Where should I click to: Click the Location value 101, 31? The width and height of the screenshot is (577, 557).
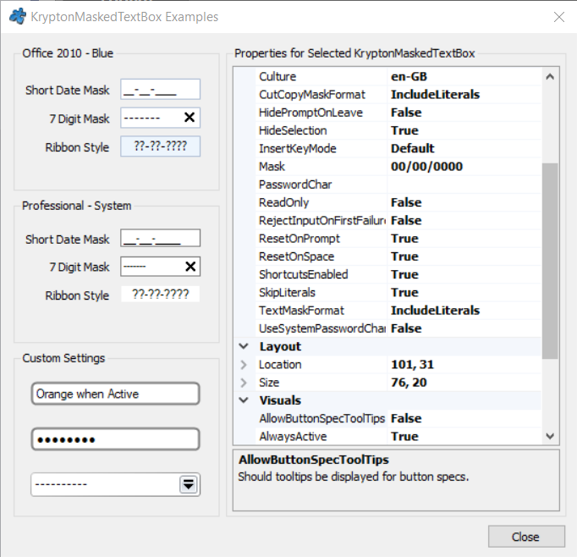(412, 365)
